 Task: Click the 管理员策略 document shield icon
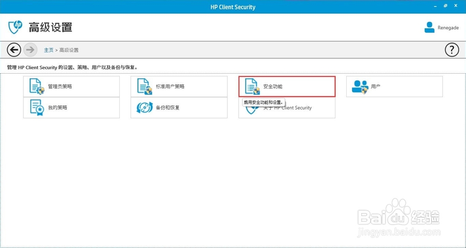(37, 87)
